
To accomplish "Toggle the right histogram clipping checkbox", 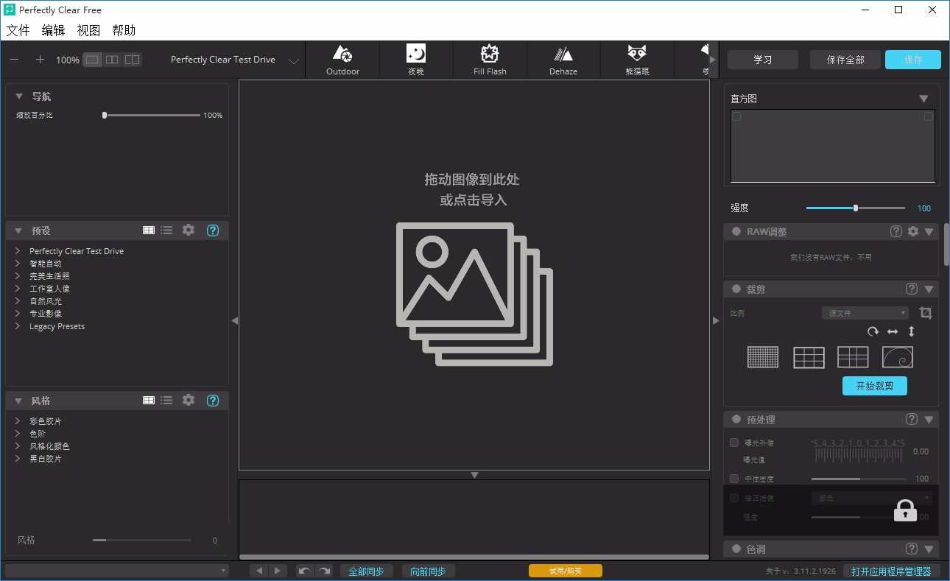I will tap(929, 116).
